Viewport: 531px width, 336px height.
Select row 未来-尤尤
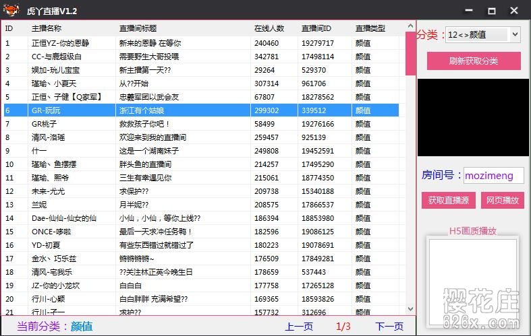pos(201,191)
